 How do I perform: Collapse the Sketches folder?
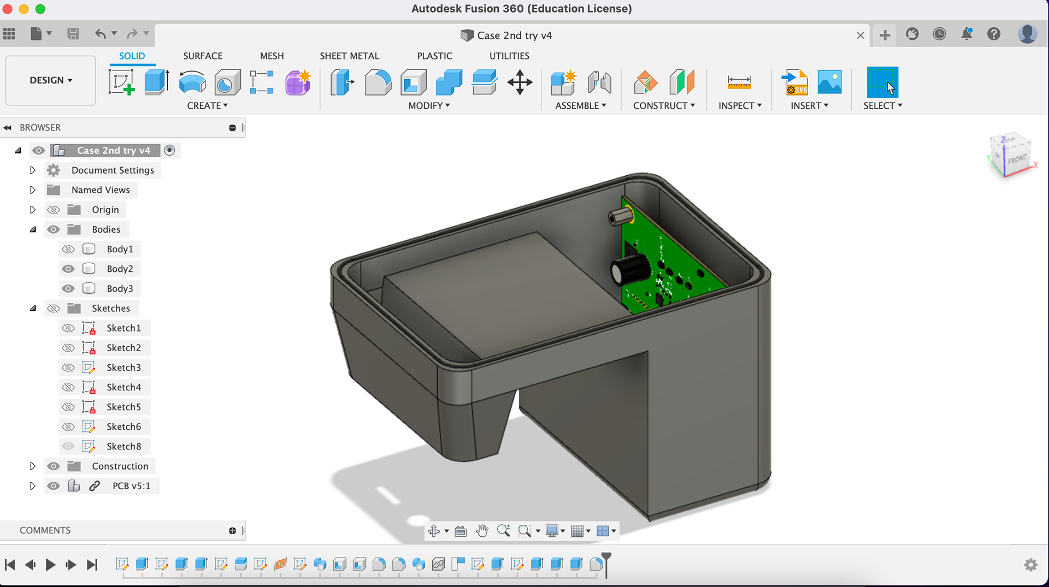(x=33, y=308)
